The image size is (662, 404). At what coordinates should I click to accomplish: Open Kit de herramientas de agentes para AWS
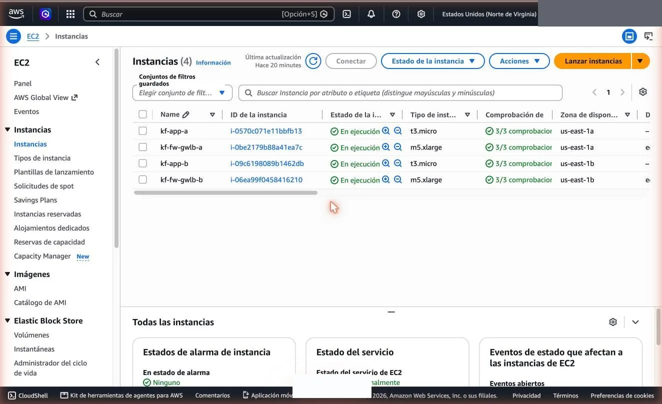pos(121,395)
